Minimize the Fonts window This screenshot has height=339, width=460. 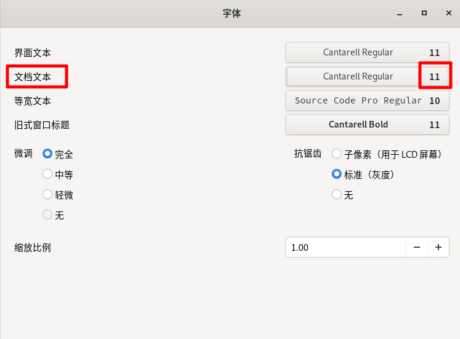tap(403, 13)
